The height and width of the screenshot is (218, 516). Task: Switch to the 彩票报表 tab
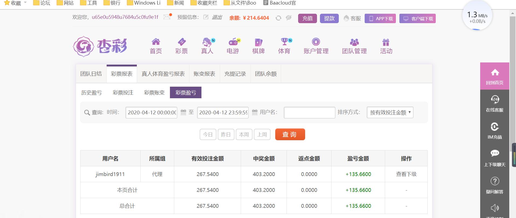click(x=122, y=74)
